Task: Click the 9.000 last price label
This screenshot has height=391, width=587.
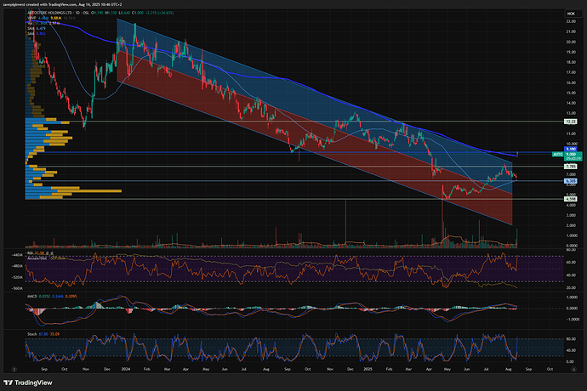Action: click(573, 154)
